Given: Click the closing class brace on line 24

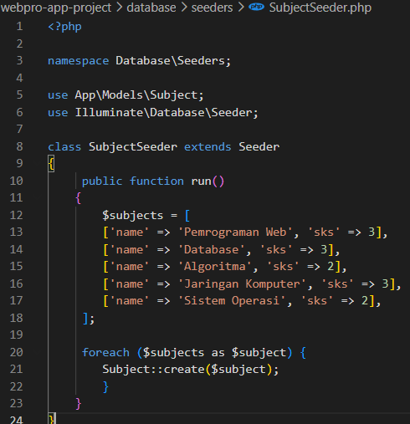Looking at the screenshot, I should pyautogui.click(x=51, y=419).
